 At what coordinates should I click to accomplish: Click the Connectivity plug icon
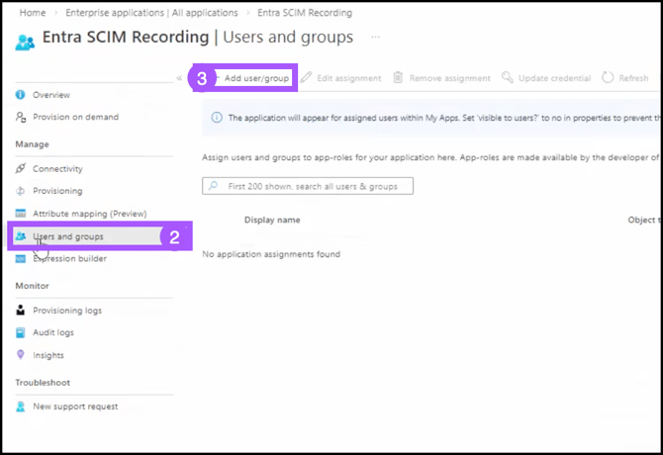(21, 169)
